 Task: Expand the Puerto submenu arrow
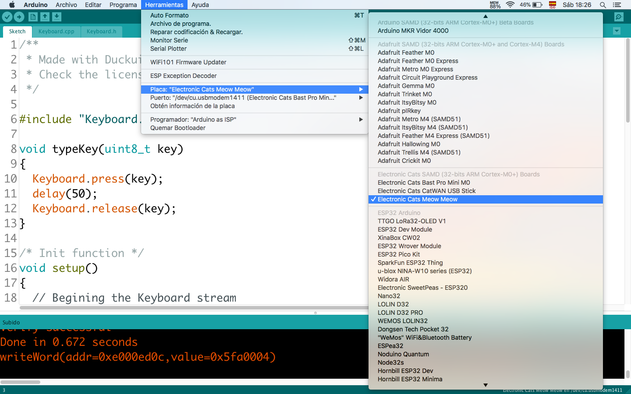(x=361, y=98)
